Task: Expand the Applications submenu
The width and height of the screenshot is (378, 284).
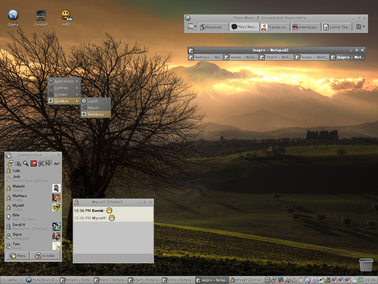Action: 64,81
